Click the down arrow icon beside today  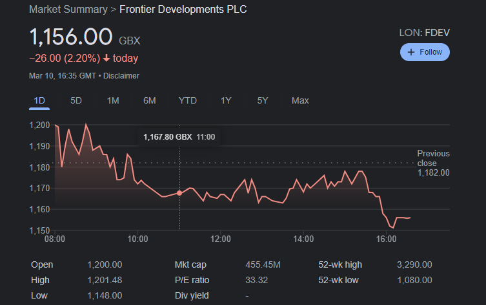click(x=106, y=58)
